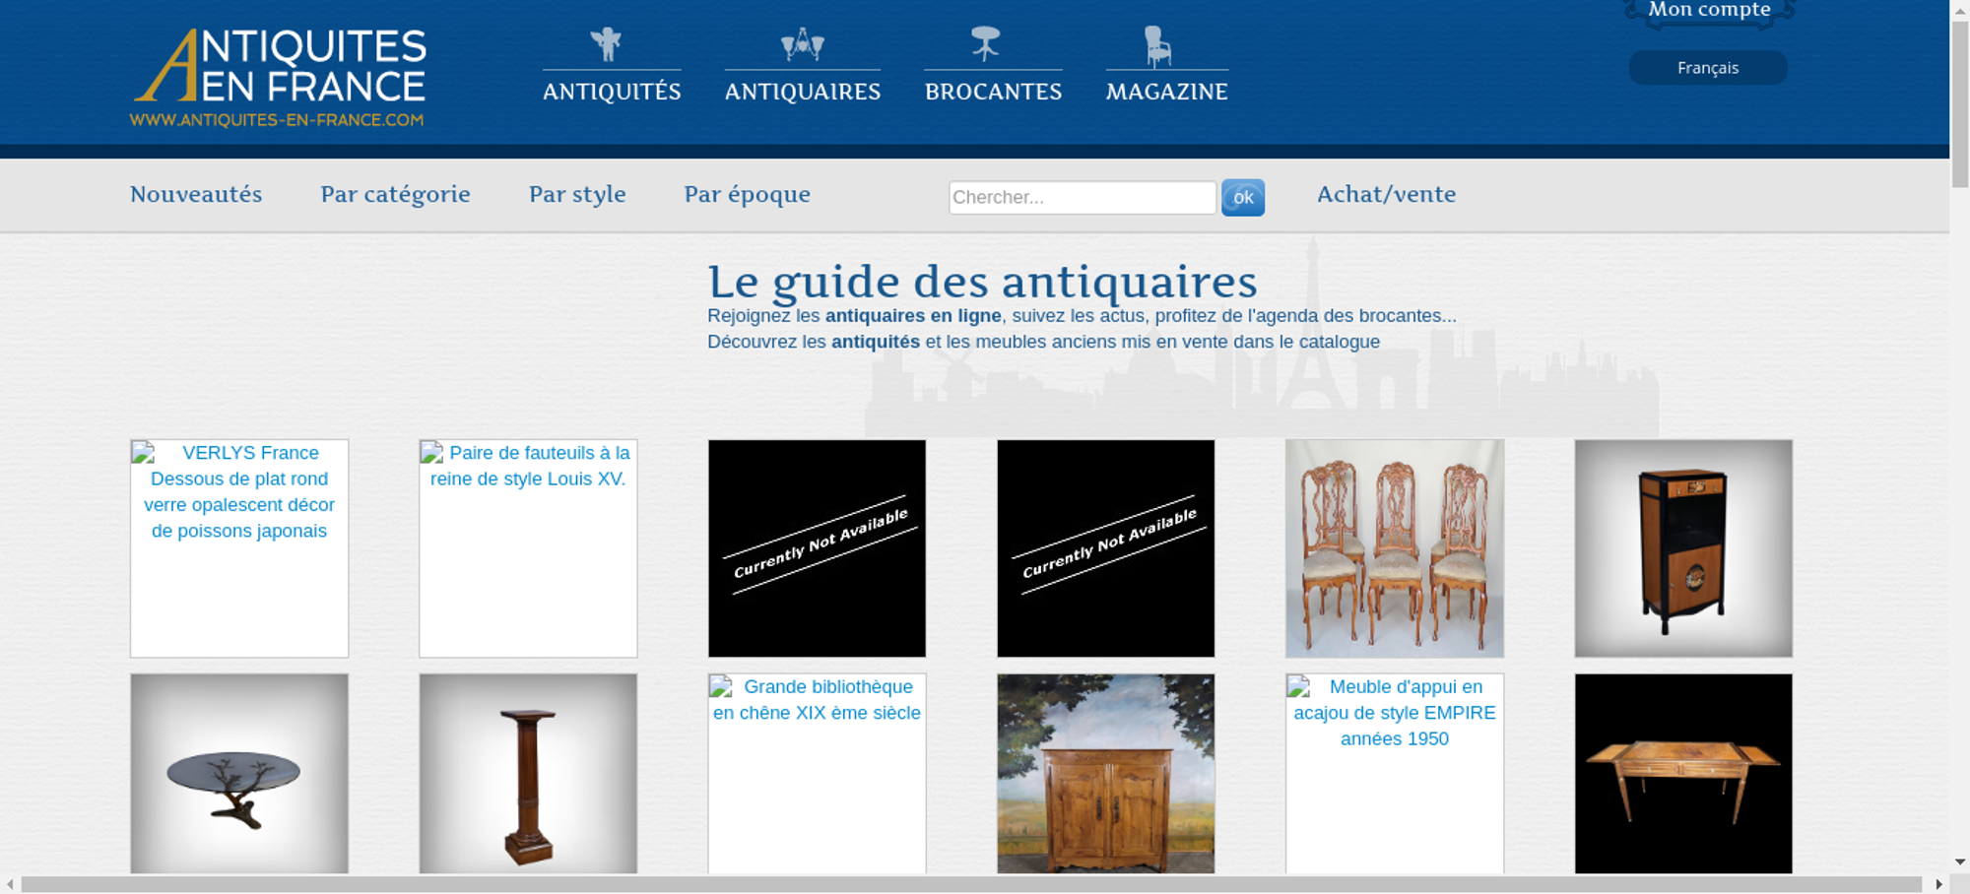This screenshot has width=1970, height=894.
Task: Click the pedestal table icon above Brocantes
Action: [x=985, y=44]
